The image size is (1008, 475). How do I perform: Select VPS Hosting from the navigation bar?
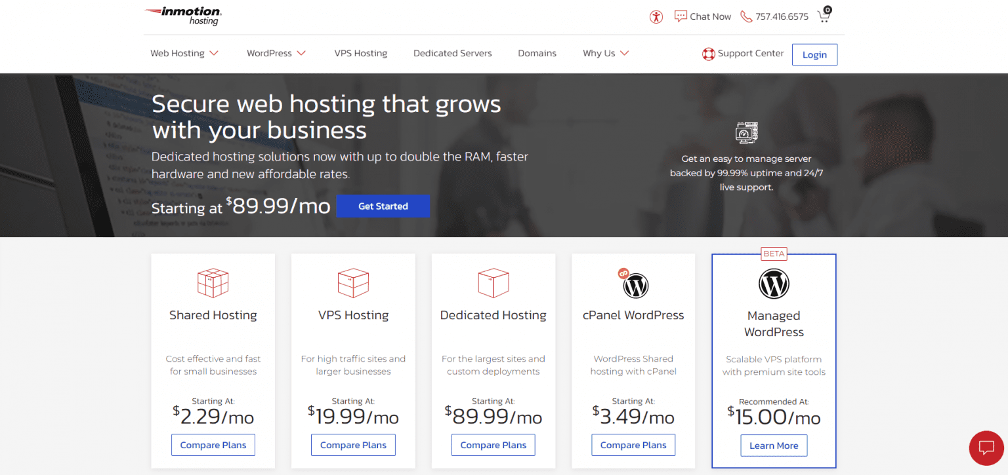360,53
